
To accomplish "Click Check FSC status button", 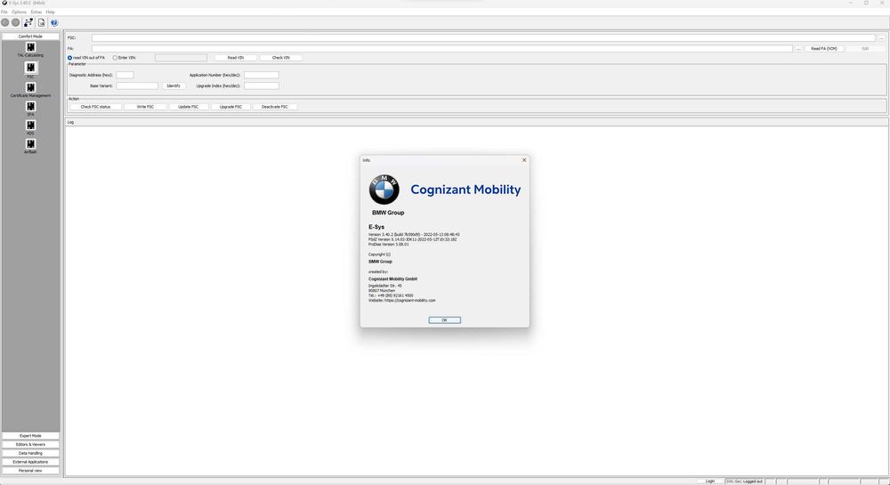I will coord(95,107).
